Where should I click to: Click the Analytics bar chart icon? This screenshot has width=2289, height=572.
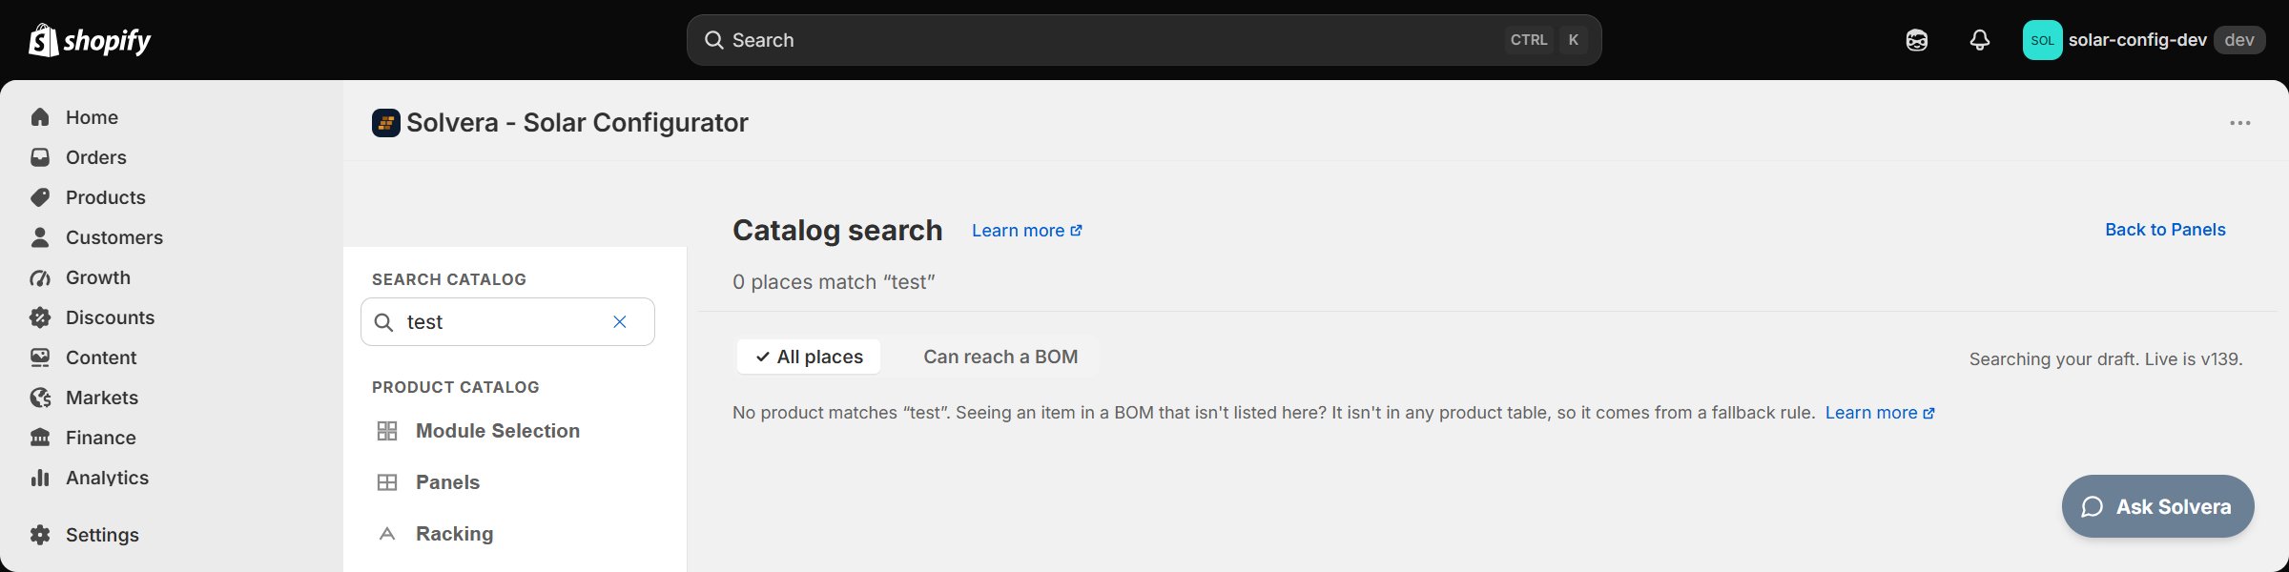pos(40,478)
